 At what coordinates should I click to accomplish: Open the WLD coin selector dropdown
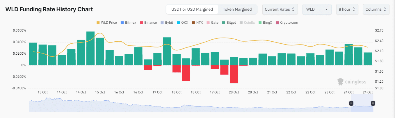pos(317,9)
